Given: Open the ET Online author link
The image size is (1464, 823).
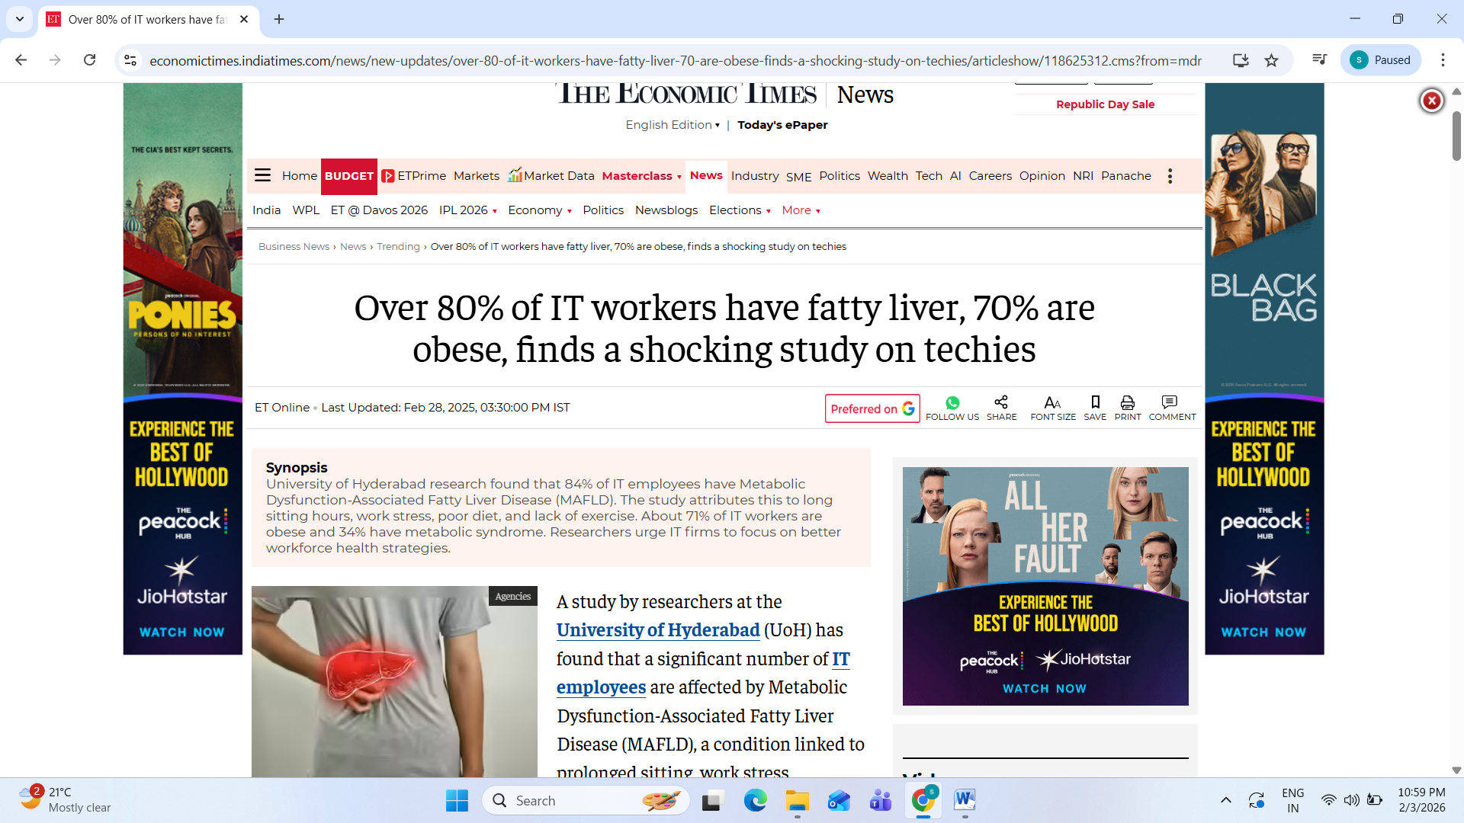Looking at the screenshot, I should click(x=282, y=408).
